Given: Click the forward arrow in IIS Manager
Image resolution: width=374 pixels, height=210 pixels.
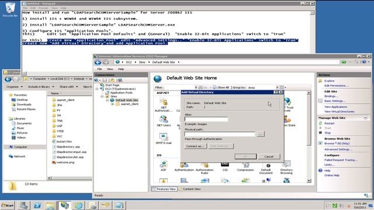Looking at the screenshot, I should click(106, 62).
